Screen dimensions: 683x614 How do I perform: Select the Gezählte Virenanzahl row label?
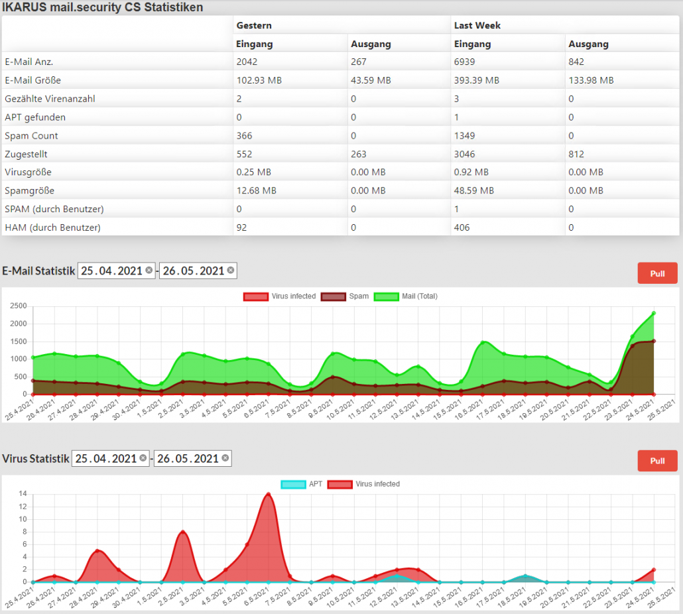tap(50, 99)
